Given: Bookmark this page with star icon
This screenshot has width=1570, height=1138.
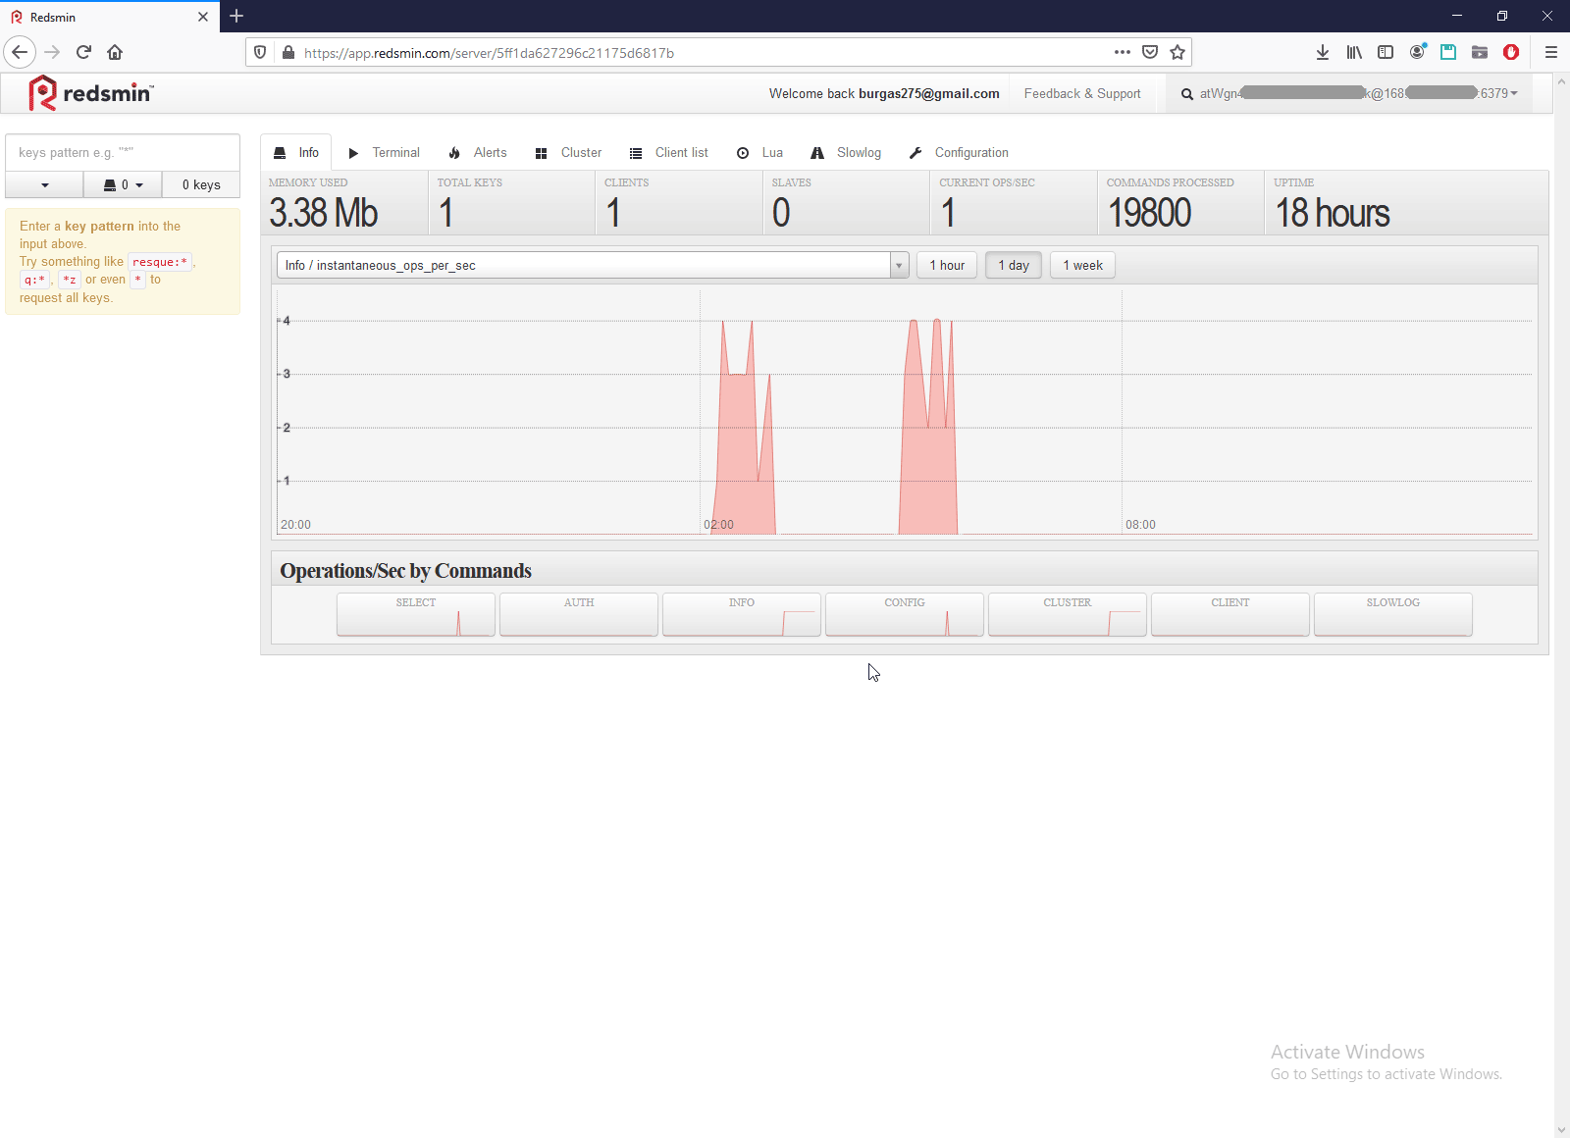Looking at the screenshot, I should (x=1177, y=52).
